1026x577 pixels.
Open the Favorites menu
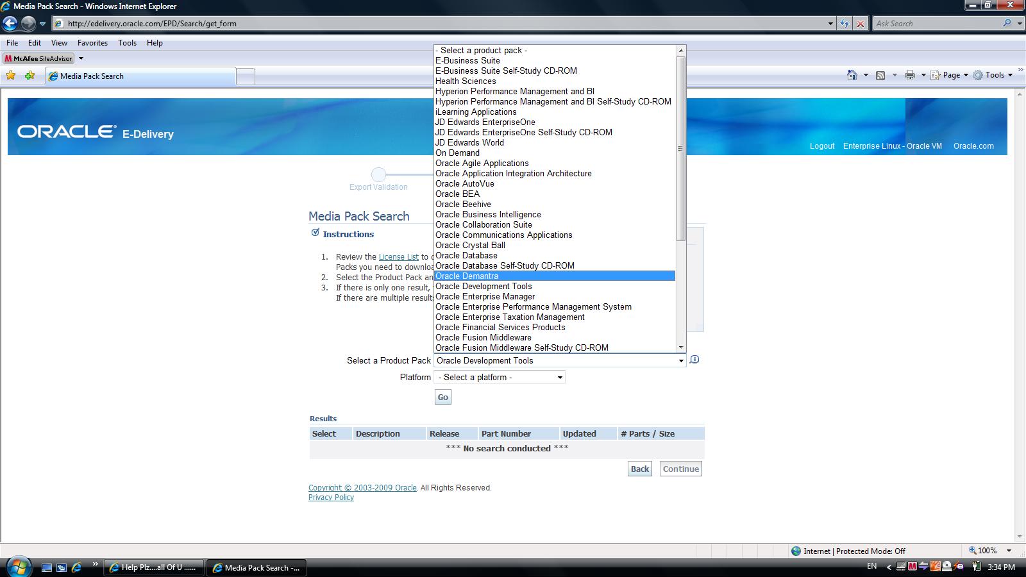point(92,43)
